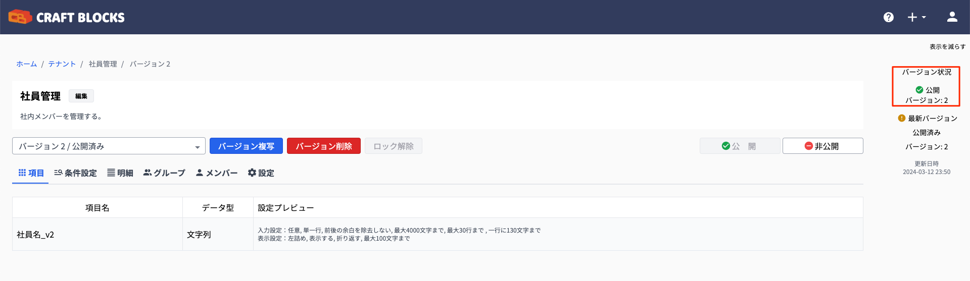Go to テナント breadcrumb link
Screen dimensions: 970x281
click(x=62, y=64)
